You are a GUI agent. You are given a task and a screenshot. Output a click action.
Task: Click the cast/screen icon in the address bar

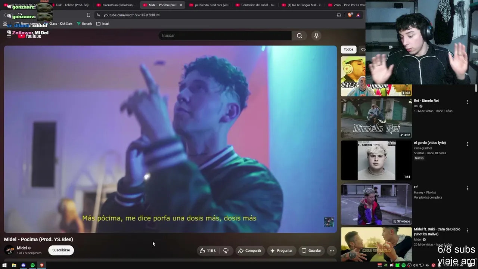(x=339, y=15)
